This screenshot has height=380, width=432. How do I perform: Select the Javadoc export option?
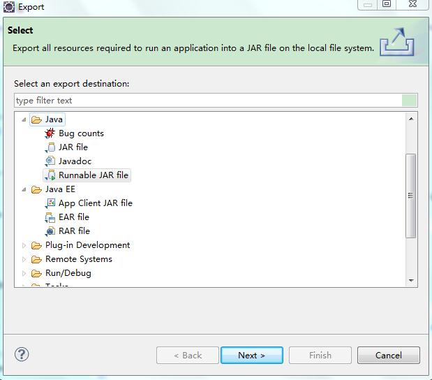tap(75, 161)
